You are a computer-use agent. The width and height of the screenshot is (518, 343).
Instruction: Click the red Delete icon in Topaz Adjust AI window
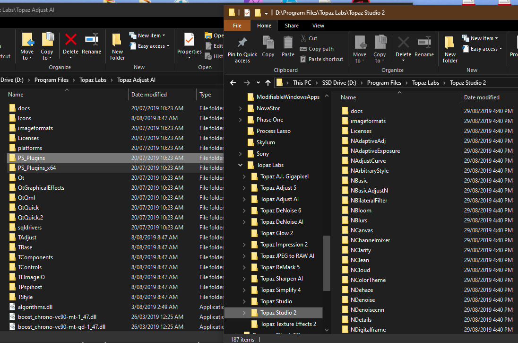tap(71, 40)
